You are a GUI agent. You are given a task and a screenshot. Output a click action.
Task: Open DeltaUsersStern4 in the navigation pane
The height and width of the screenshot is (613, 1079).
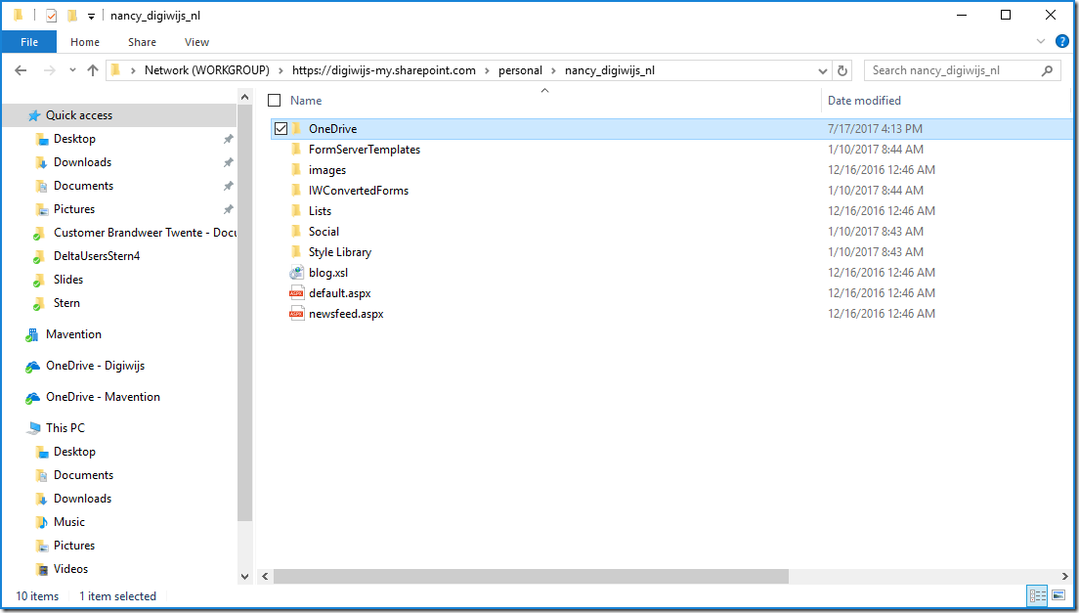(97, 256)
